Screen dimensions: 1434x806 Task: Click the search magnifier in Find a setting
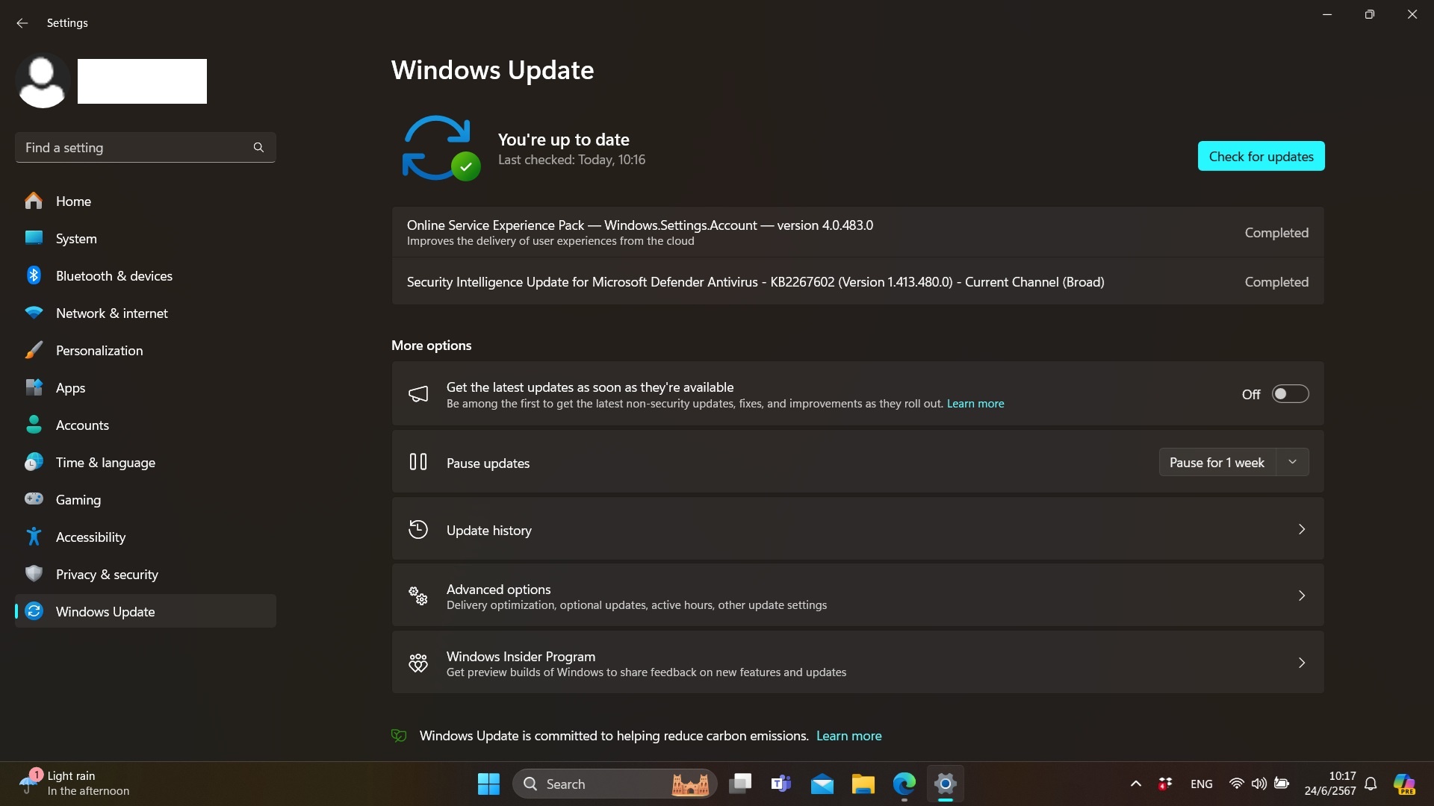[x=258, y=148]
